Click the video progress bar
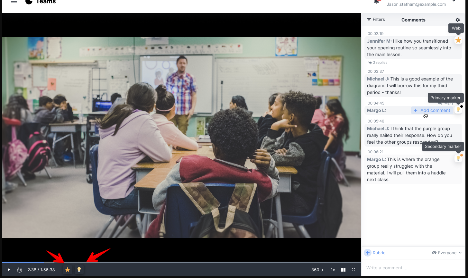The width and height of the screenshot is (468, 278). coord(181,262)
